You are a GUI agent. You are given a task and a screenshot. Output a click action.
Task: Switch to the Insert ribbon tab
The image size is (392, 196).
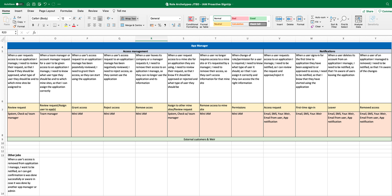18,11
